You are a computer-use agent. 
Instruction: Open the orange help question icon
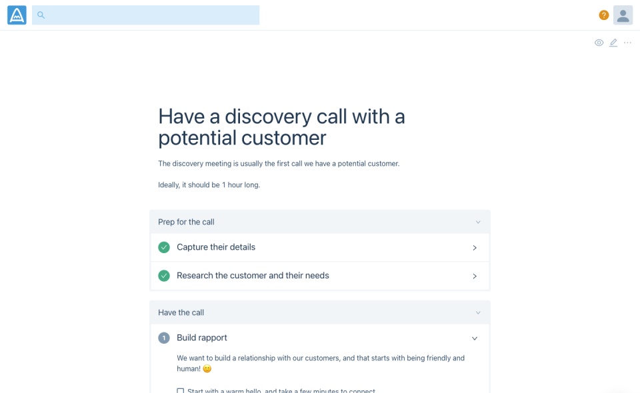coord(603,15)
